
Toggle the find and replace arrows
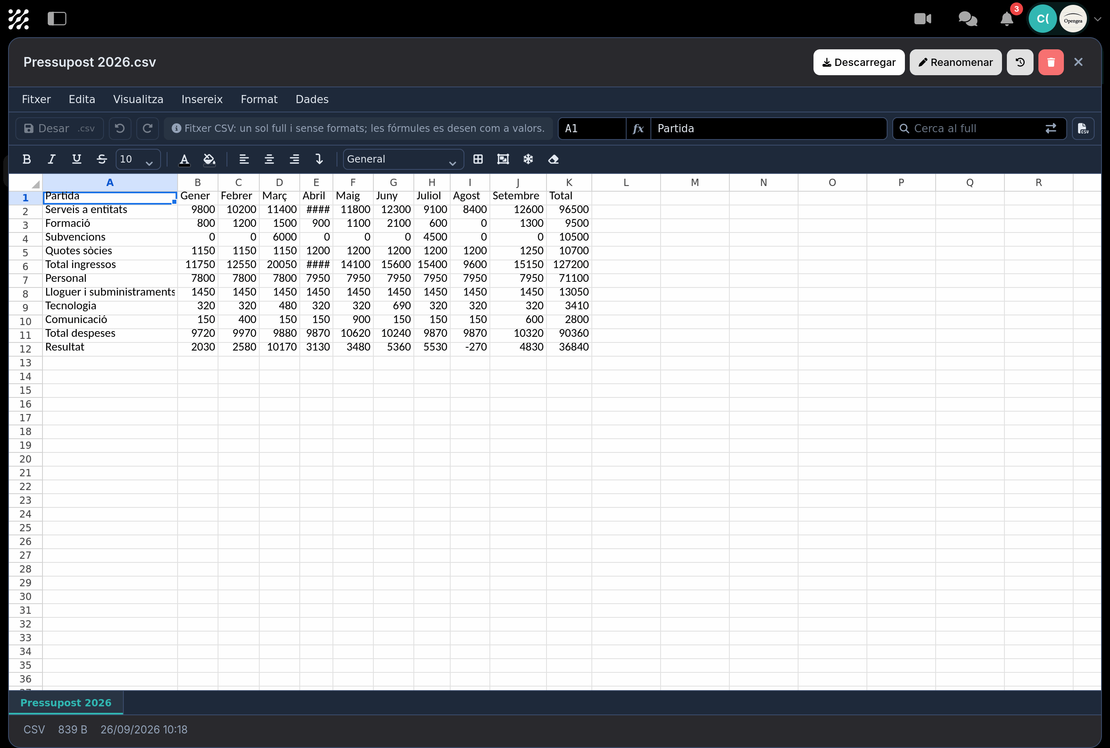point(1051,128)
